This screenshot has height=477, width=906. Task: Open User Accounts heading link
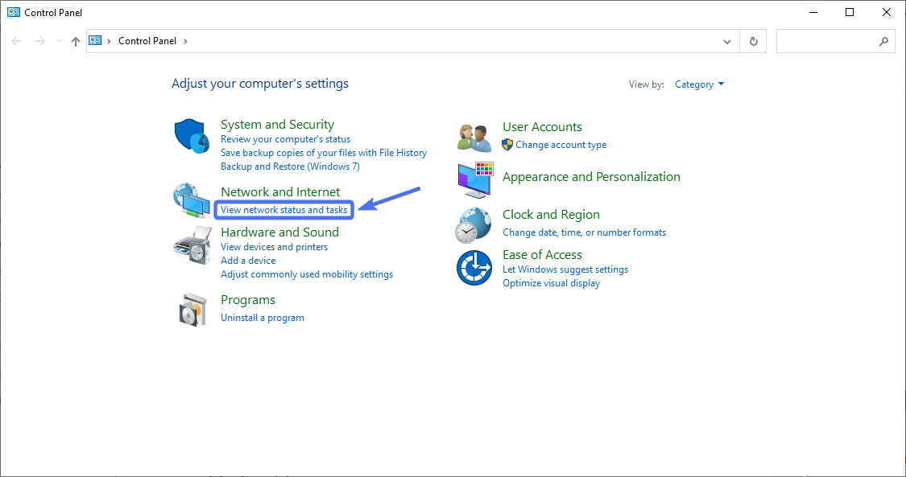pos(542,127)
